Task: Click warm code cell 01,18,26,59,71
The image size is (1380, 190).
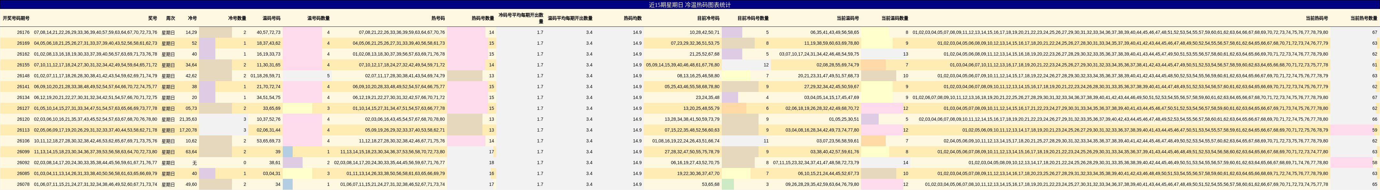Action: click(x=265, y=76)
